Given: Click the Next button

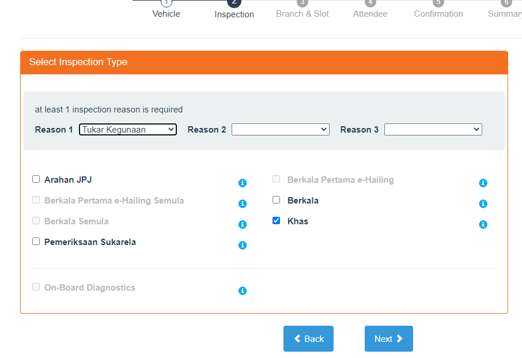Looking at the screenshot, I should [x=389, y=338].
